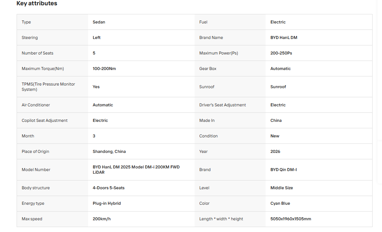The height and width of the screenshot is (232, 382).
Task: Select the Copilot Seat Adjustment label
Action: point(45,120)
